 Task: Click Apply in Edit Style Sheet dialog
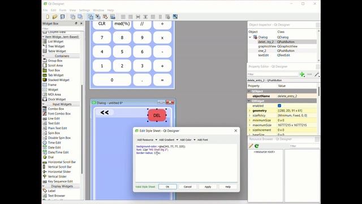[x=208, y=186]
